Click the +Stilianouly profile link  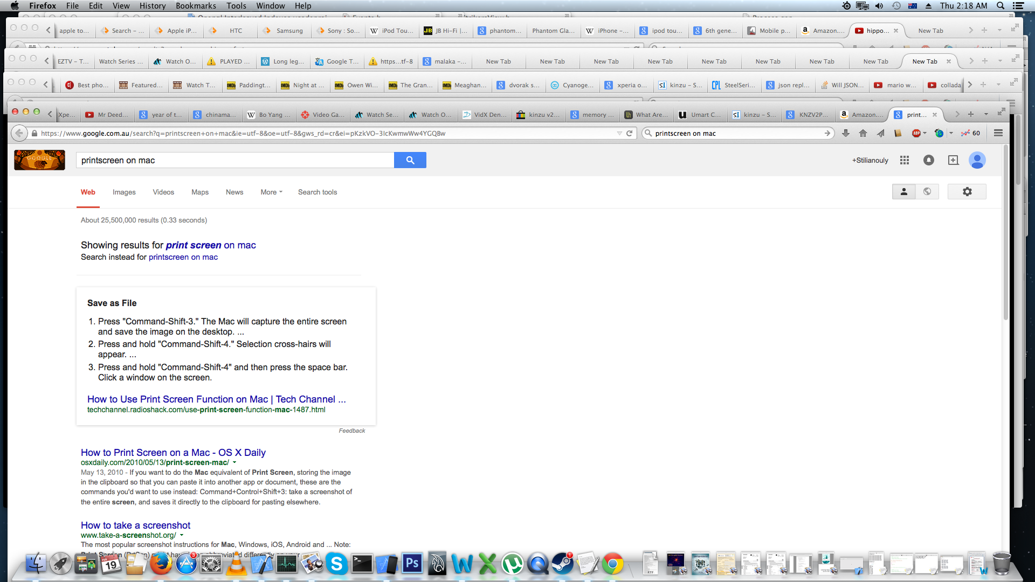pos(870,160)
